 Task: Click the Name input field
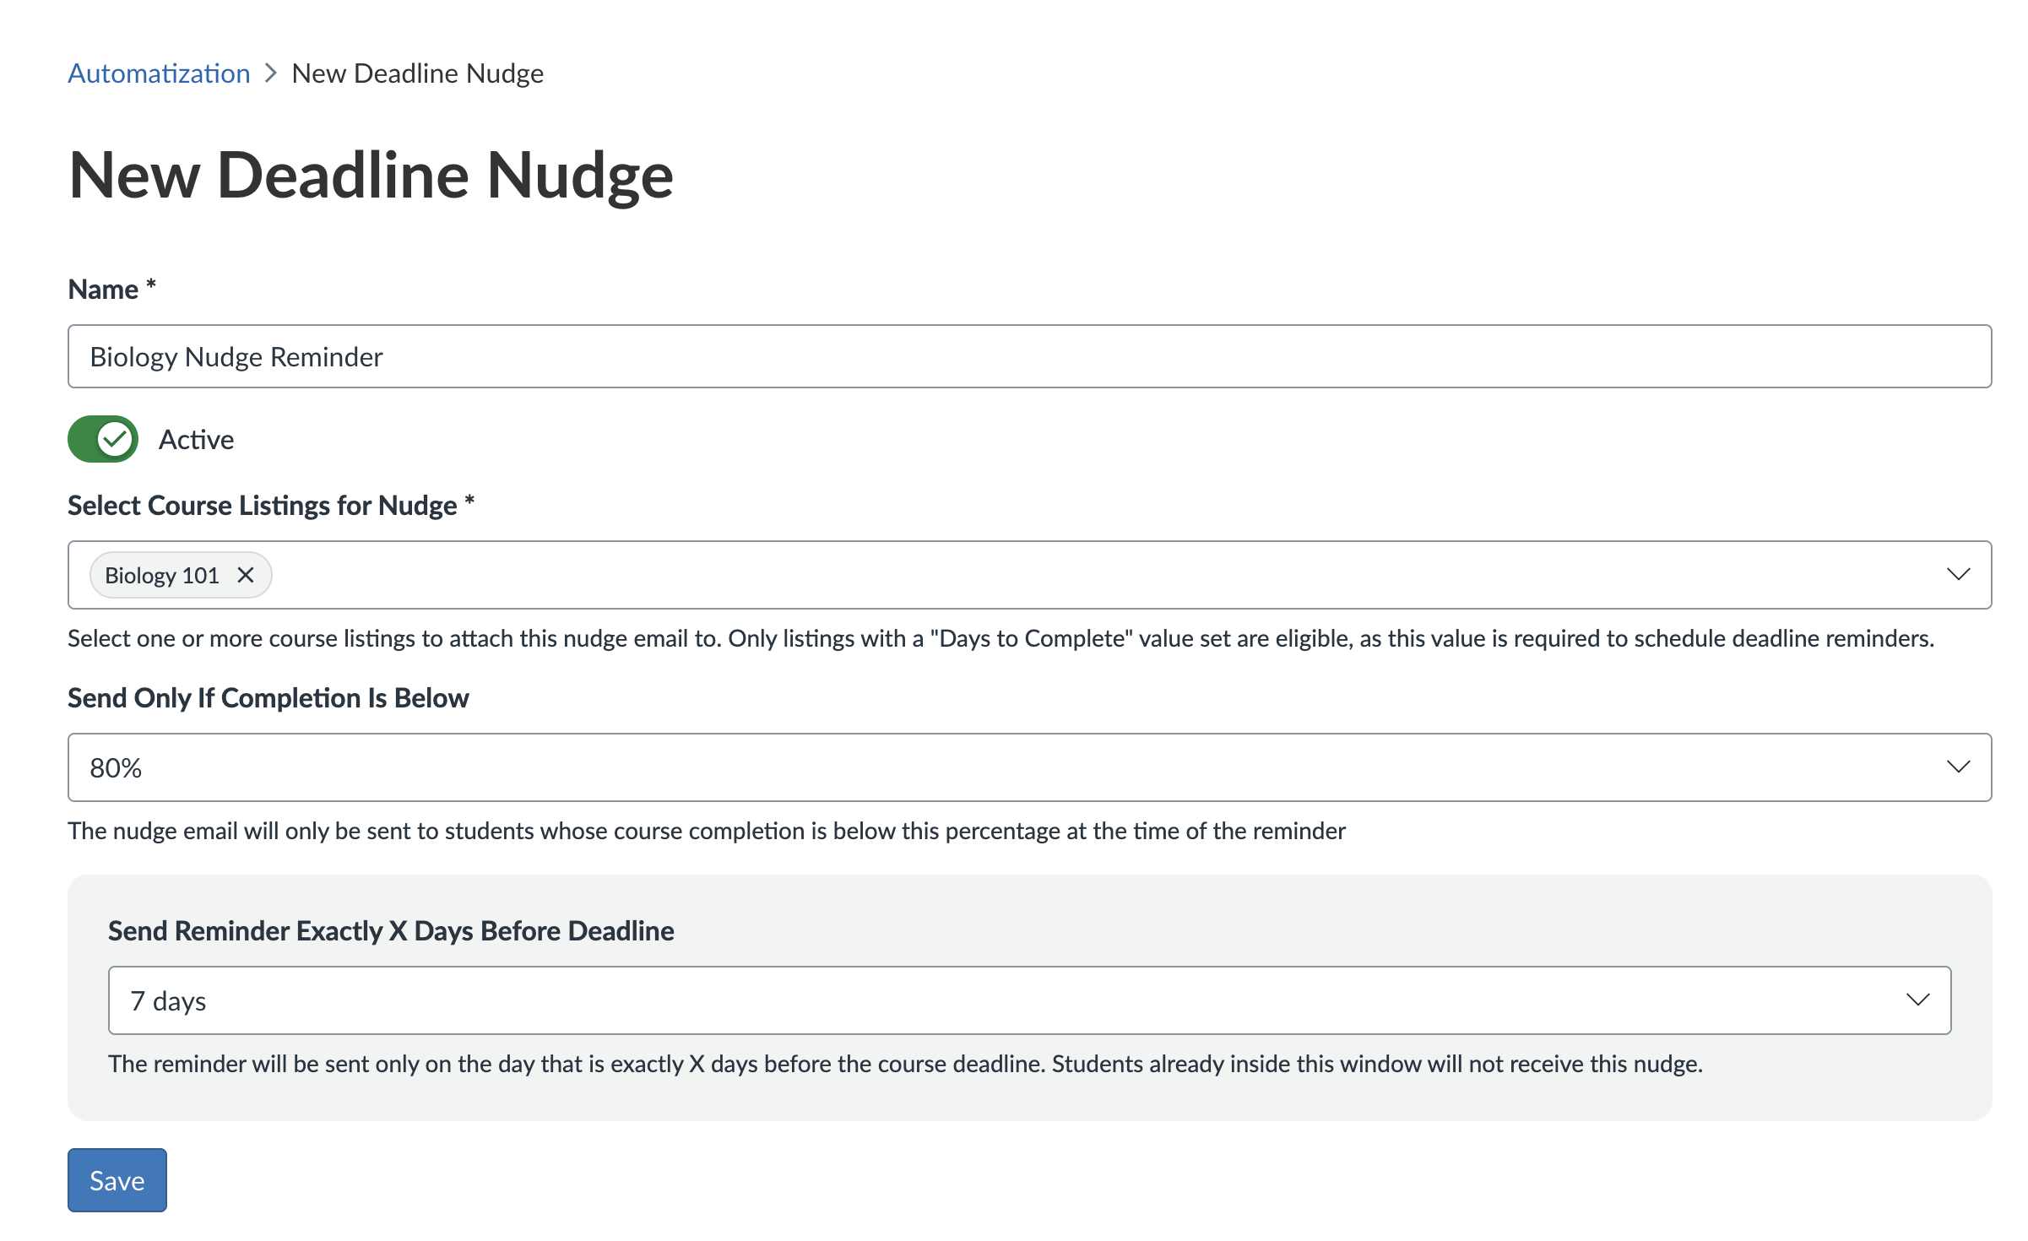pyautogui.click(x=1028, y=356)
